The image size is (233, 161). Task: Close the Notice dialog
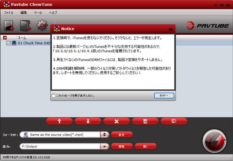171,29
